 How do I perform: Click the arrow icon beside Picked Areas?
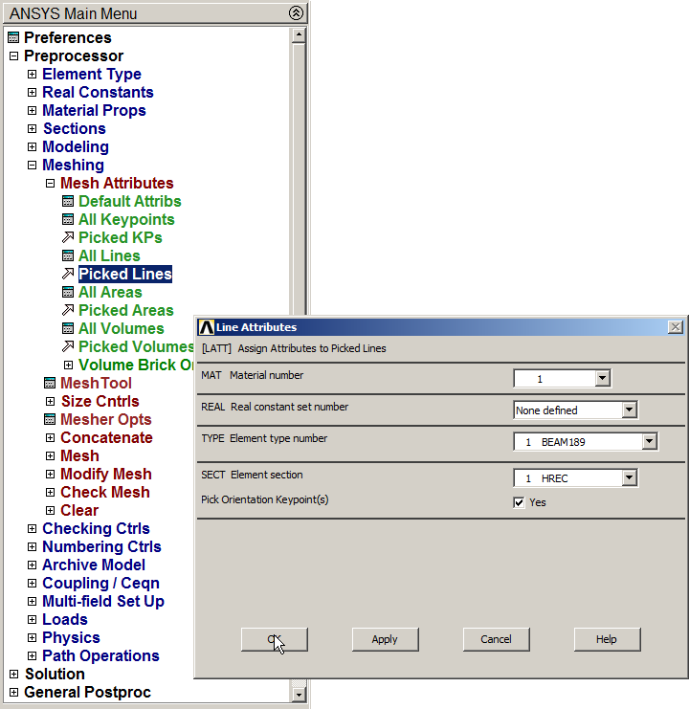68,311
